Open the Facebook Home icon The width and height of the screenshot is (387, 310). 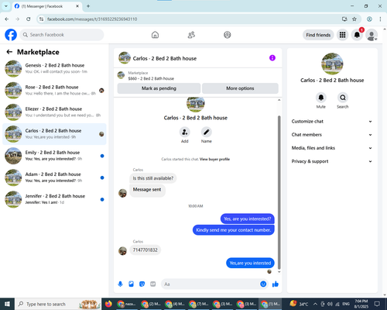[x=155, y=35]
